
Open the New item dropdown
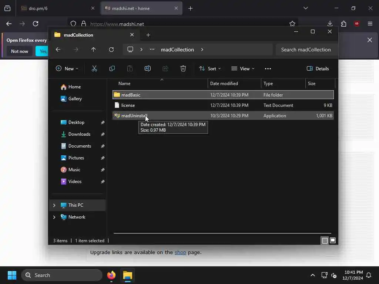click(x=67, y=68)
